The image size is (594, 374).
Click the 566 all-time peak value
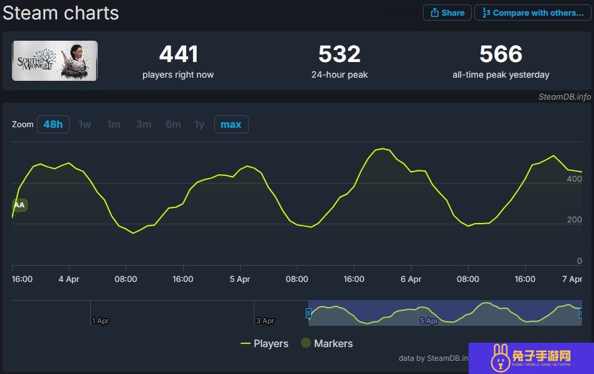click(x=501, y=54)
